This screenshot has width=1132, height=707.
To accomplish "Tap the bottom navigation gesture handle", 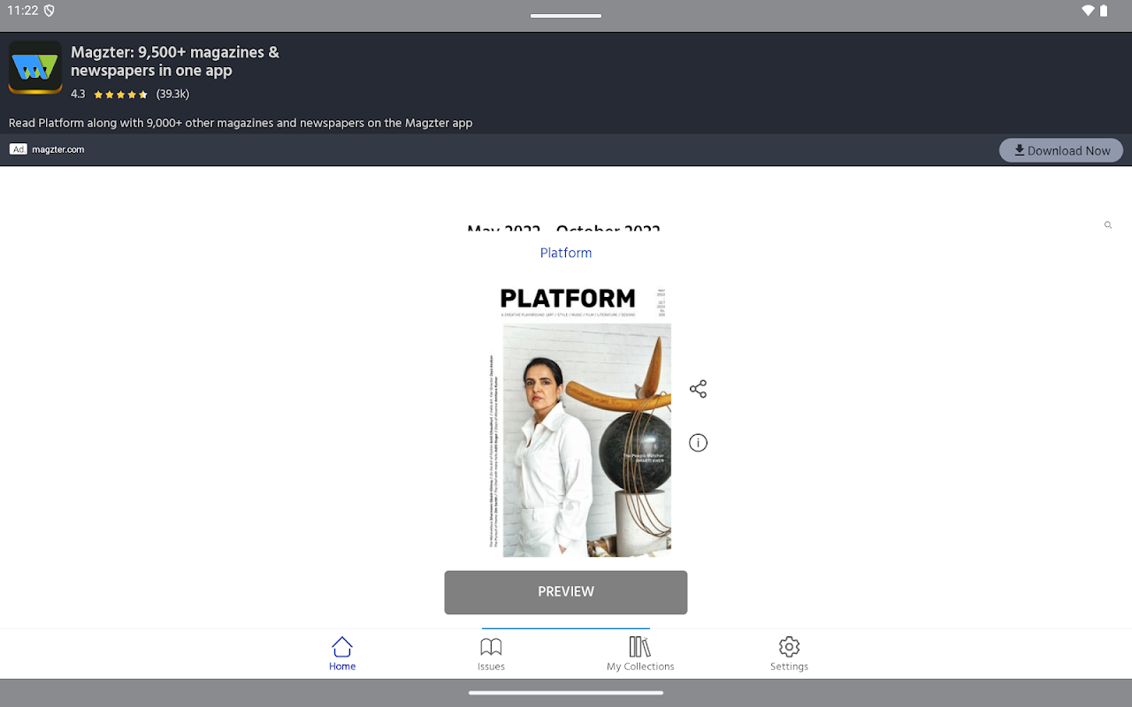I will [566, 693].
